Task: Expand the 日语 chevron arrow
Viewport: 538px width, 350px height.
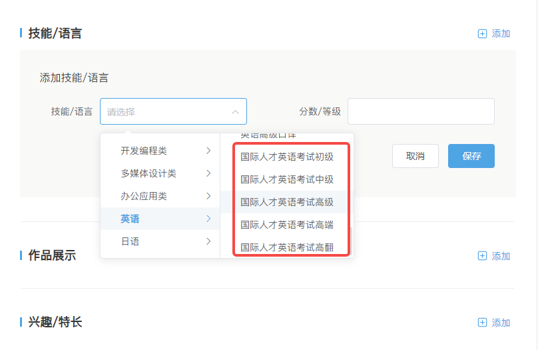Action: click(x=208, y=241)
